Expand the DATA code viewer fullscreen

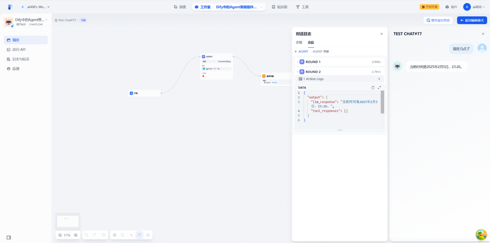pyautogui.click(x=379, y=87)
